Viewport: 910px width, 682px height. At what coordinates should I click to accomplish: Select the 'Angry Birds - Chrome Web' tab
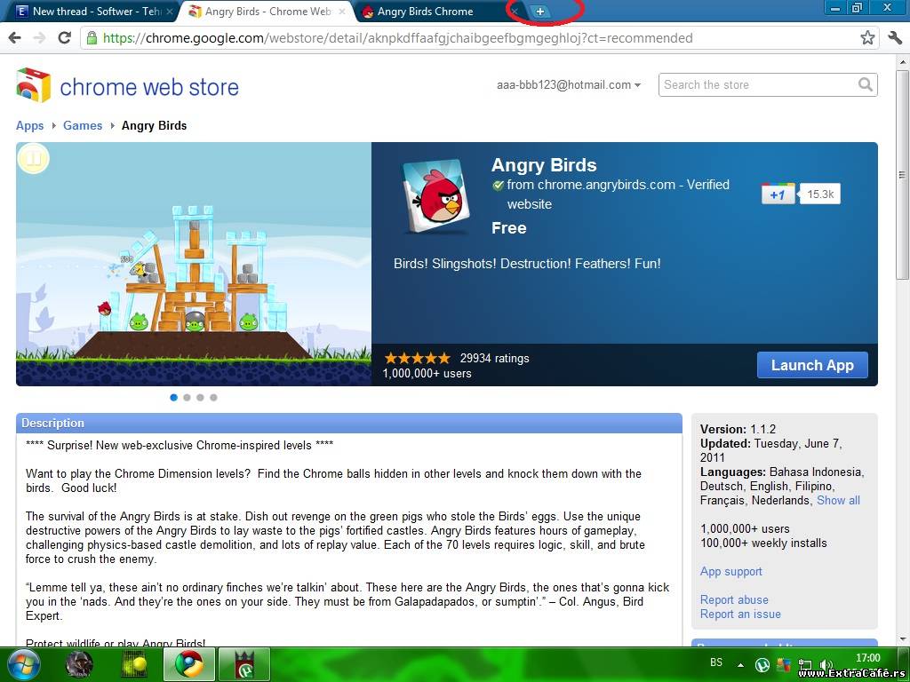point(267,11)
